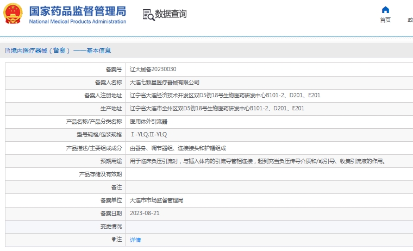Click production address starting 辽宁省大连市金州区
413x251 pixels.
(x=217, y=108)
